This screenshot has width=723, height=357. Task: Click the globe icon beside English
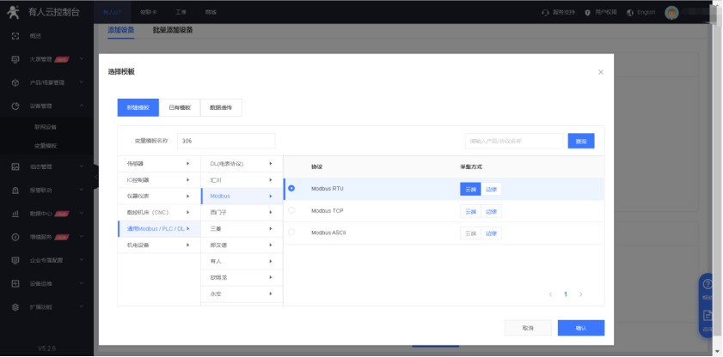click(x=631, y=12)
